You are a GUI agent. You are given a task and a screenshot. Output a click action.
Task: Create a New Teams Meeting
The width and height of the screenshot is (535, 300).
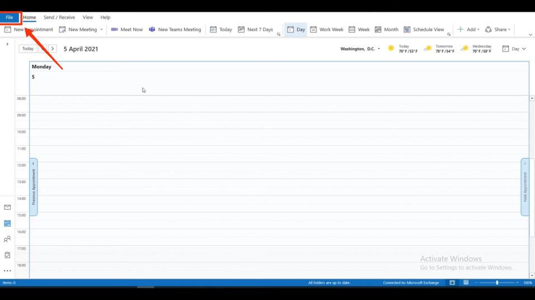(x=175, y=30)
